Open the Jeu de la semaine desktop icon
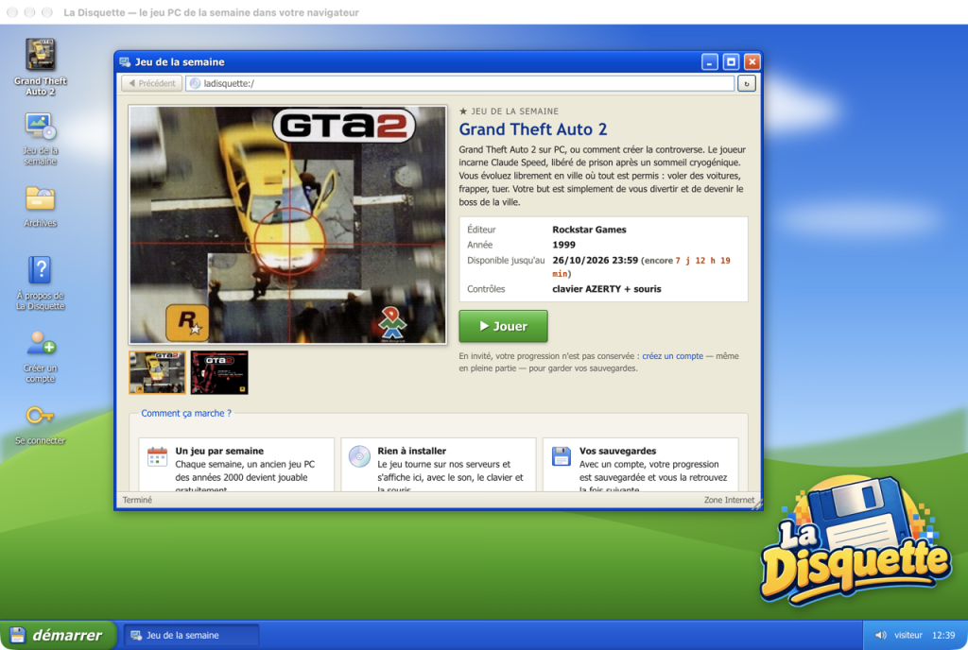The width and height of the screenshot is (968, 650). pyautogui.click(x=40, y=140)
